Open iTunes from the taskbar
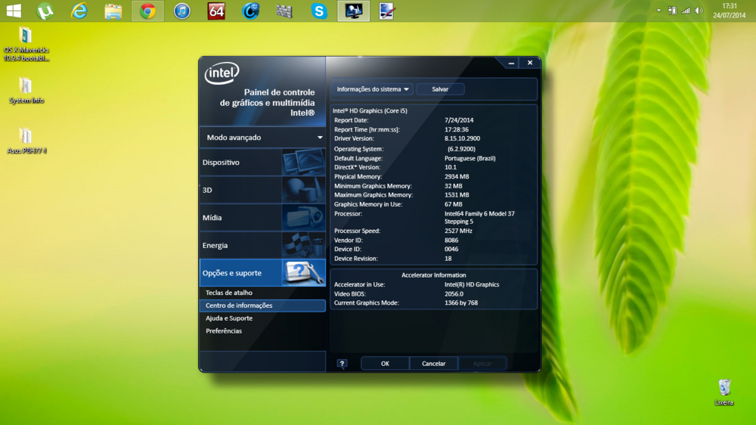This screenshot has height=425, width=756. pos(181,11)
